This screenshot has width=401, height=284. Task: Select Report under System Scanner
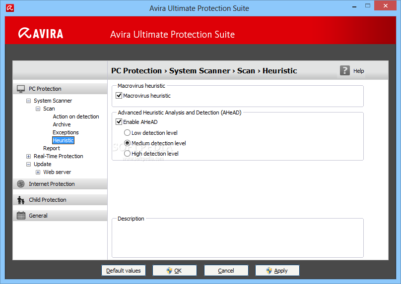(52, 148)
